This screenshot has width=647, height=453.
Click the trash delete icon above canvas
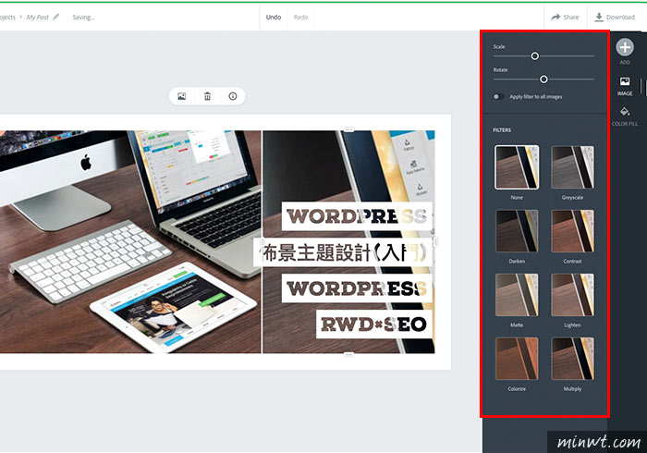(x=207, y=96)
